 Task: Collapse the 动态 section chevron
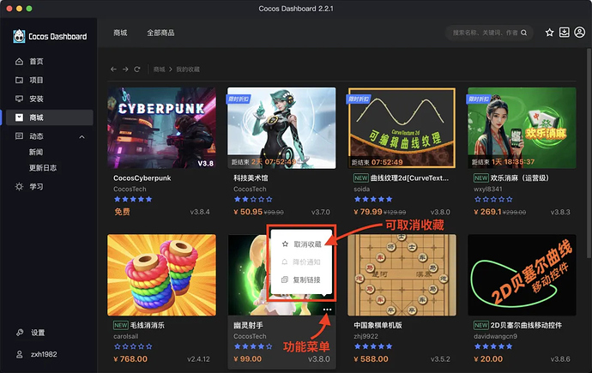(82, 136)
